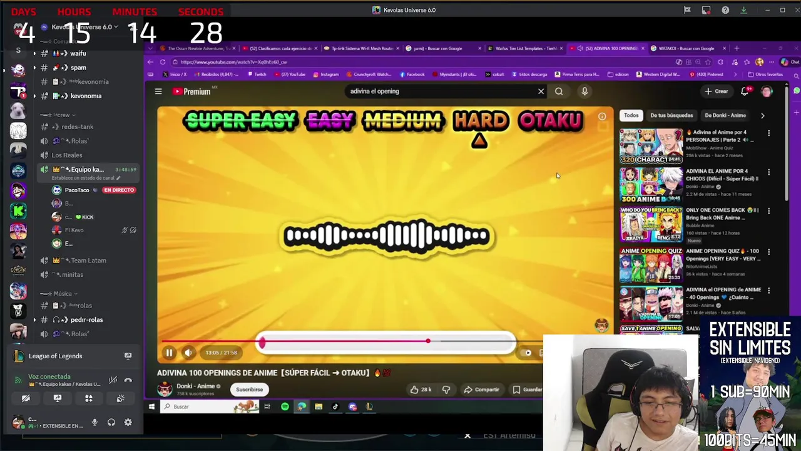Screen dimensions: 801x451
Task: Join the Team Latam voice channel
Action: click(88, 261)
